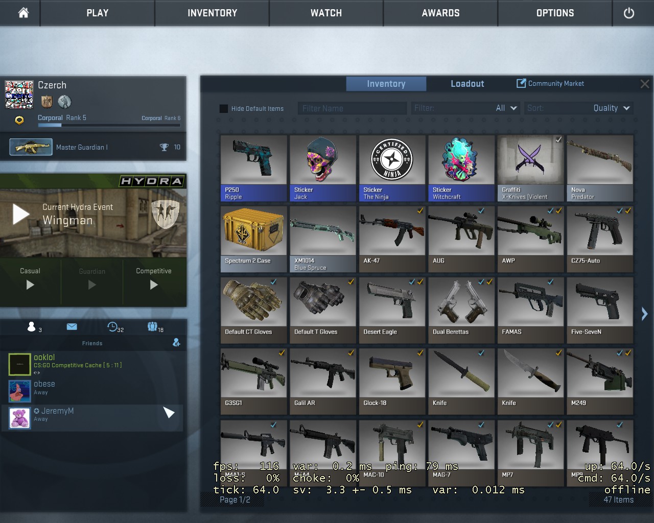
Task: Open the messages envelope icon
Action: pyautogui.click(x=72, y=327)
